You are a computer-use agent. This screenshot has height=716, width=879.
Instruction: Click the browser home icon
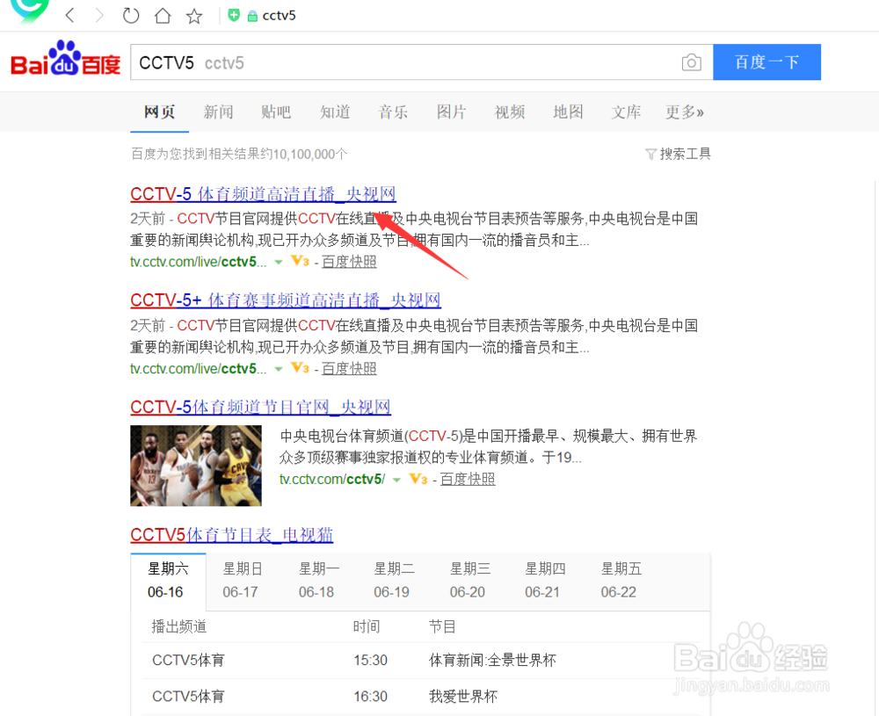tap(163, 15)
